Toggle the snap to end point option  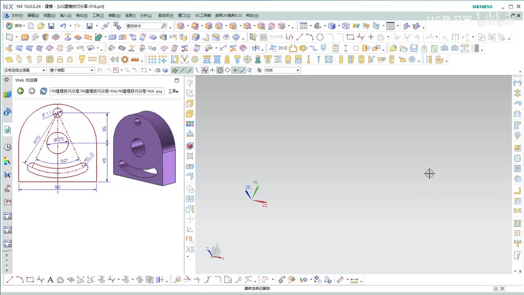pos(182,70)
